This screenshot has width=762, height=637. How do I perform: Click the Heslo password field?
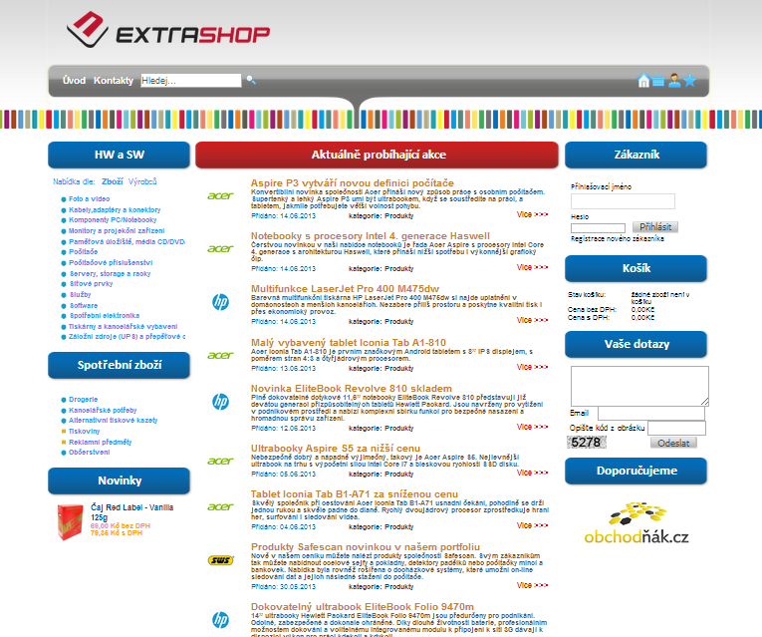(598, 228)
